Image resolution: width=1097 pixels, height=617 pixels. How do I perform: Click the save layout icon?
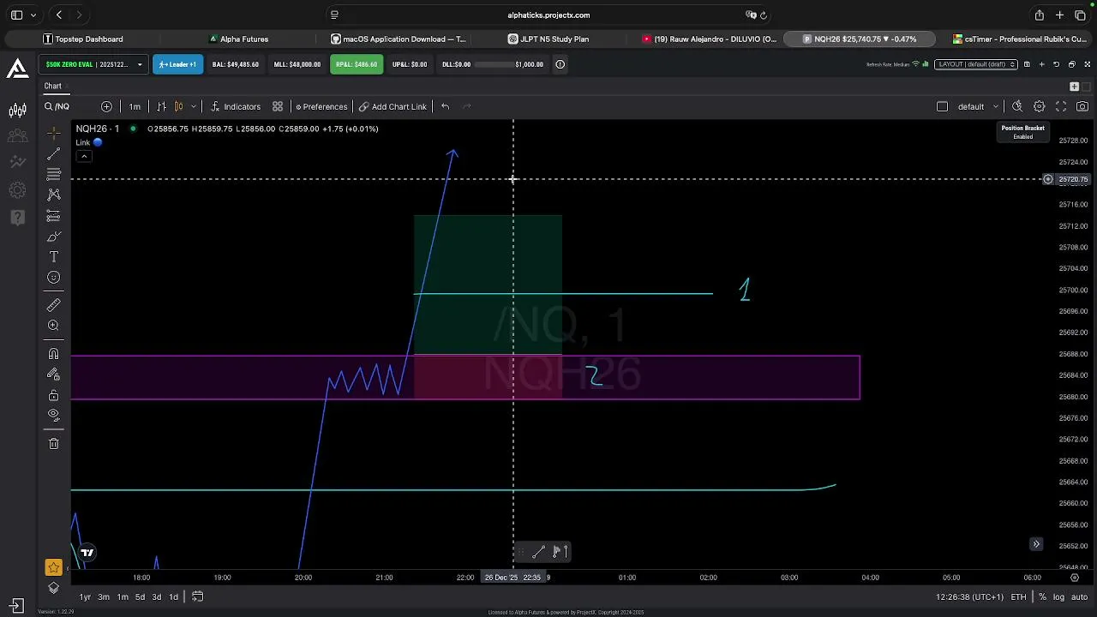[1027, 64]
